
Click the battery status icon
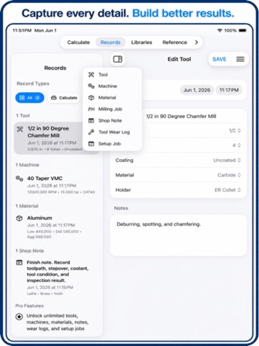coord(243,30)
